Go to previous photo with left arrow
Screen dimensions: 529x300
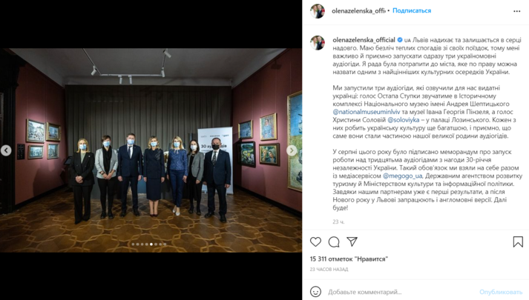pos(6,150)
